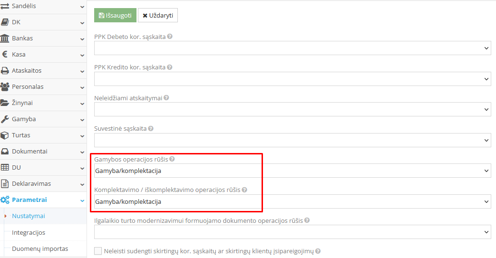The width and height of the screenshot is (496, 258).
Task: Open Duomenų importas submenu item
Action: point(40,249)
